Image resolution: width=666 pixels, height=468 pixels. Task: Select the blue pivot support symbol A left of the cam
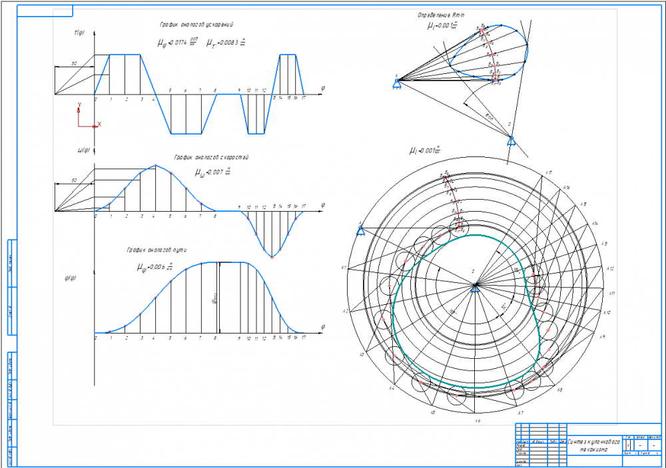(360, 230)
